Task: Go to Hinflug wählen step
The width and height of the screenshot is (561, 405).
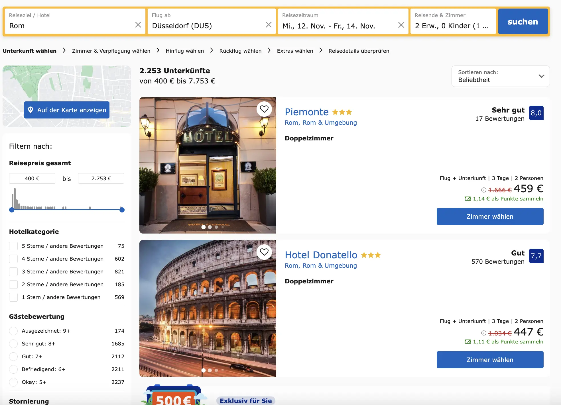Action: coord(185,51)
